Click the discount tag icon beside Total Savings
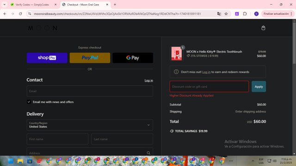Screen dimensions: 296x166 (172, 131)
